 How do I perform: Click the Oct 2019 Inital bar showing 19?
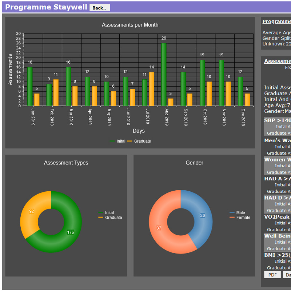[202, 83]
